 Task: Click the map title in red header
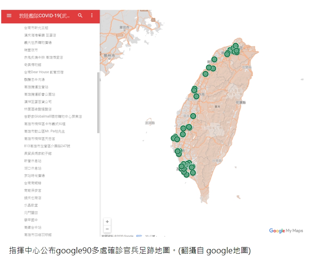coord(44,16)
